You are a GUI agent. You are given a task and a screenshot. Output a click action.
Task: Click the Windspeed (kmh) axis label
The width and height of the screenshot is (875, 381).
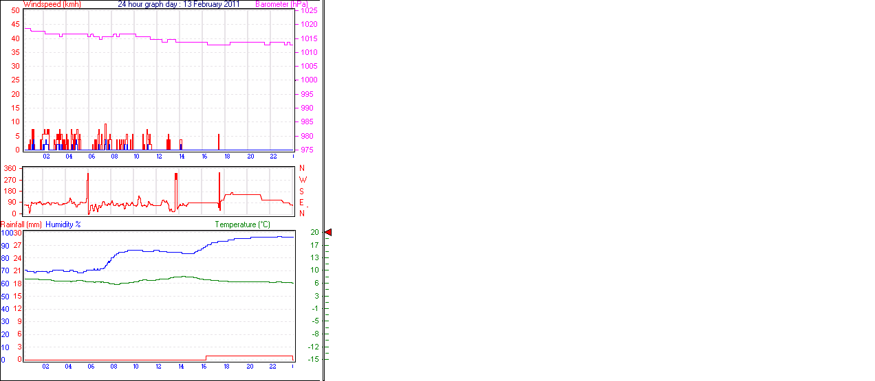(x=52, y=4)
